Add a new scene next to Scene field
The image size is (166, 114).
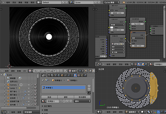pos(96,2)
